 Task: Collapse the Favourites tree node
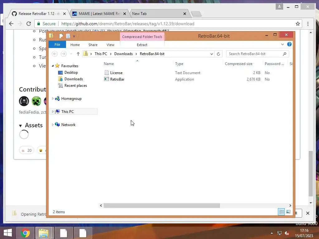[x=53, y=66]
